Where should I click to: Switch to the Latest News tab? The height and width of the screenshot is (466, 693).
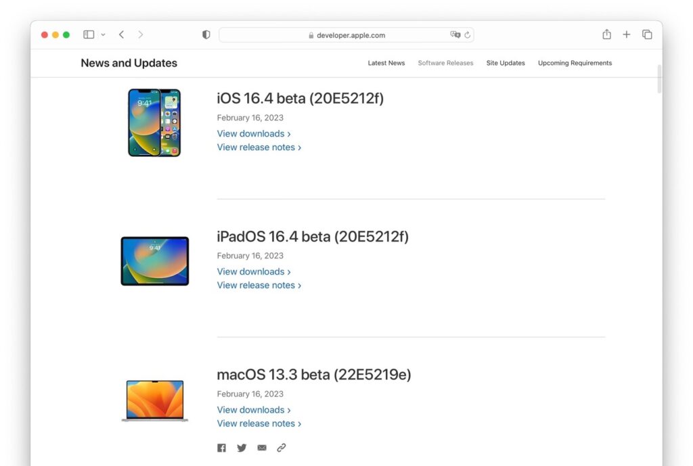386,62
